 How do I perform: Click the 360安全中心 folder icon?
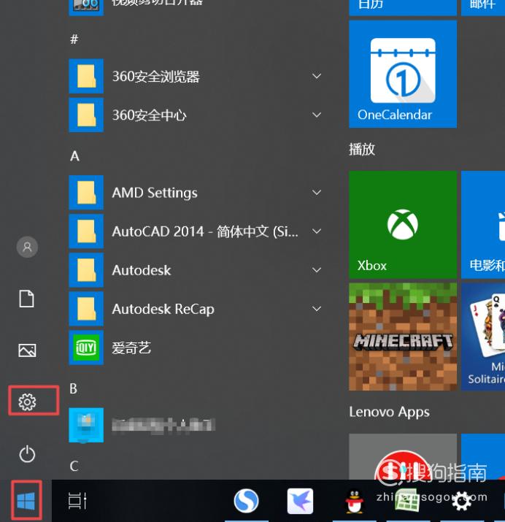pyautogui.click(x=86, y=115)
